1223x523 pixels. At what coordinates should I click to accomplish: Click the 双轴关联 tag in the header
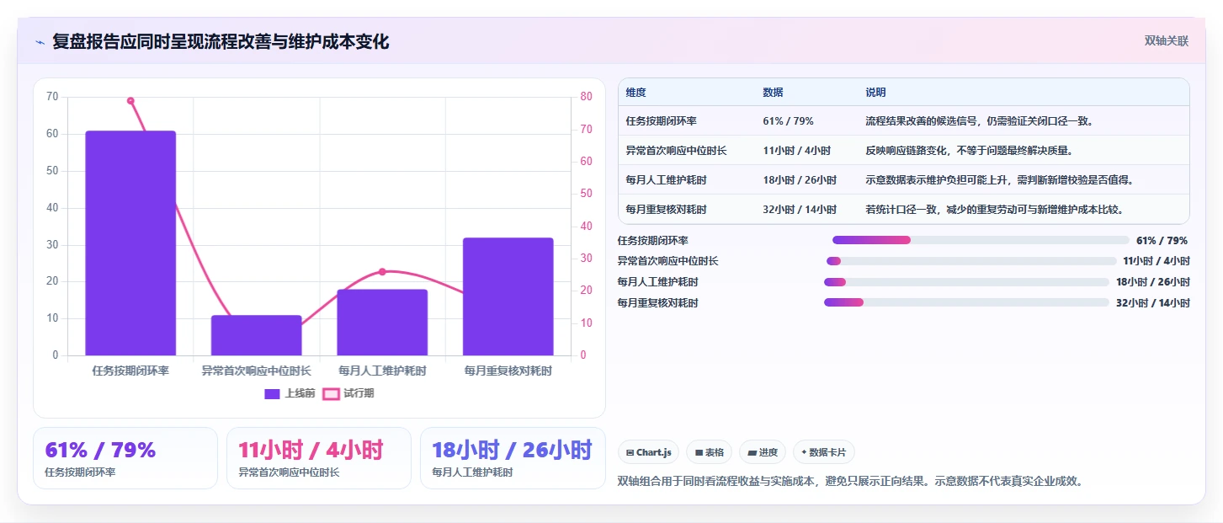(x=1166, y=40)
